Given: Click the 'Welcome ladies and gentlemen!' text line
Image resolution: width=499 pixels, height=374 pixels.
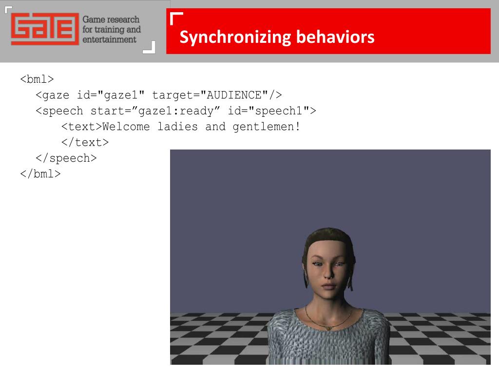Looking at the screenshot, I should pyautogui.click(x=181, y=127).
